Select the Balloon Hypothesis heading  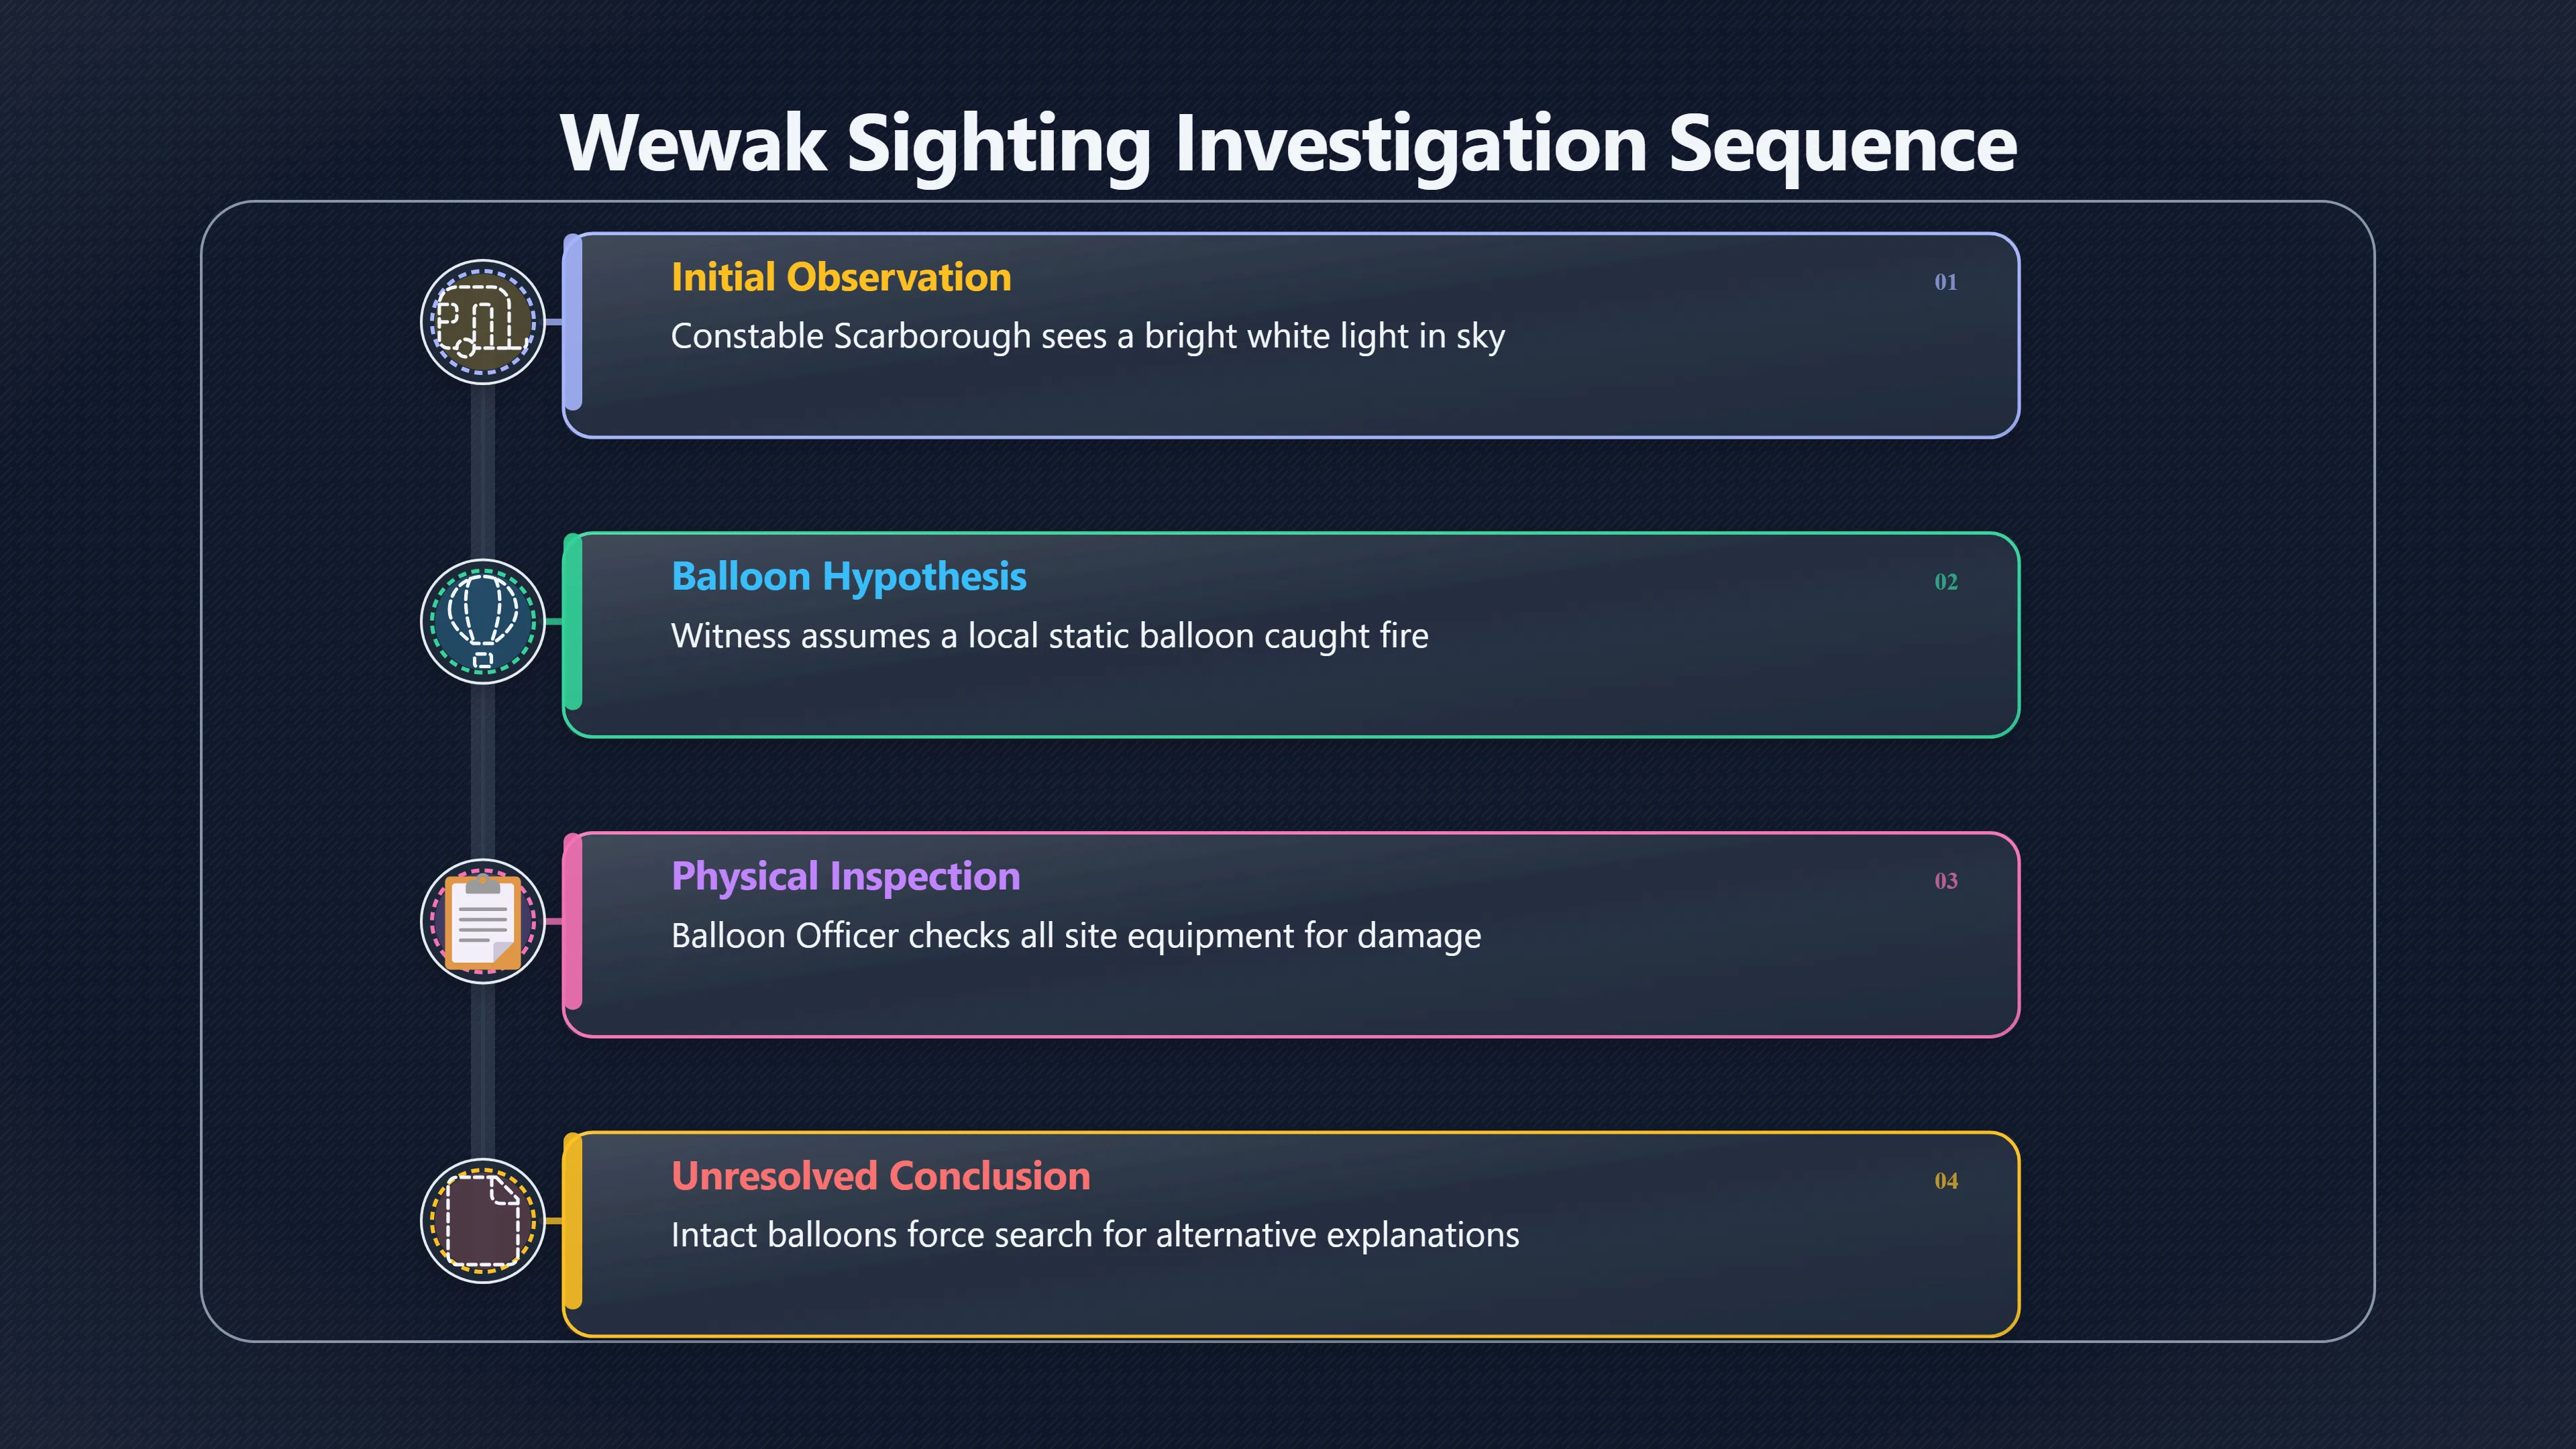tap(848, 577)
